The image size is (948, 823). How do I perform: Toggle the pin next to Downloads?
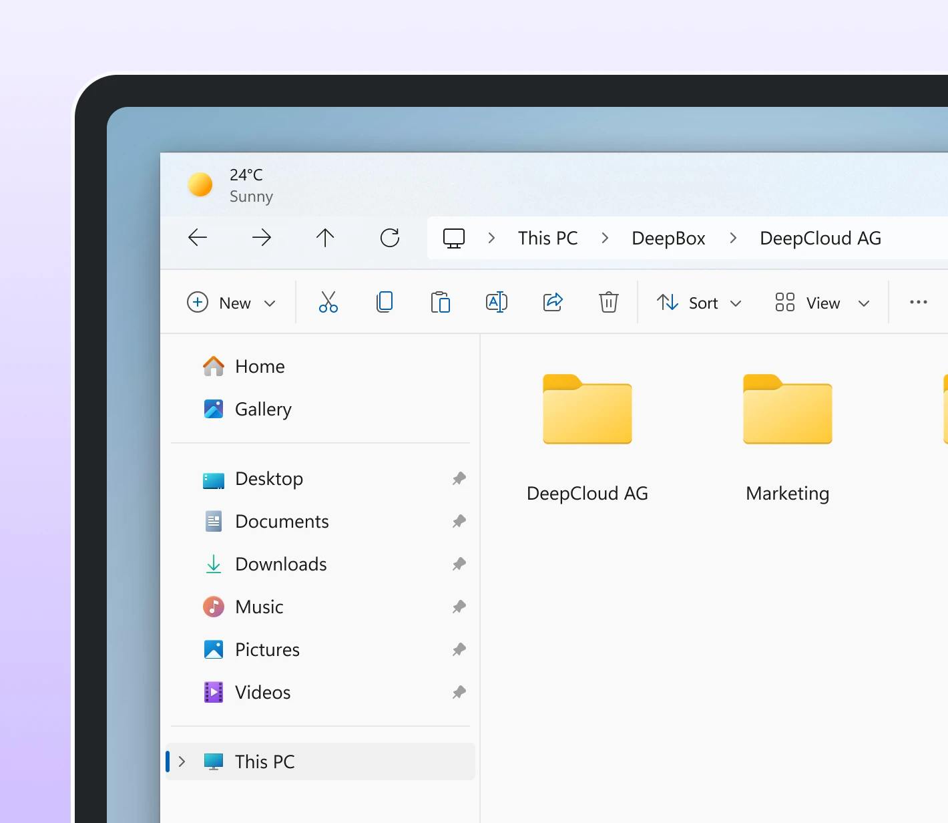(x=459, y=564)
